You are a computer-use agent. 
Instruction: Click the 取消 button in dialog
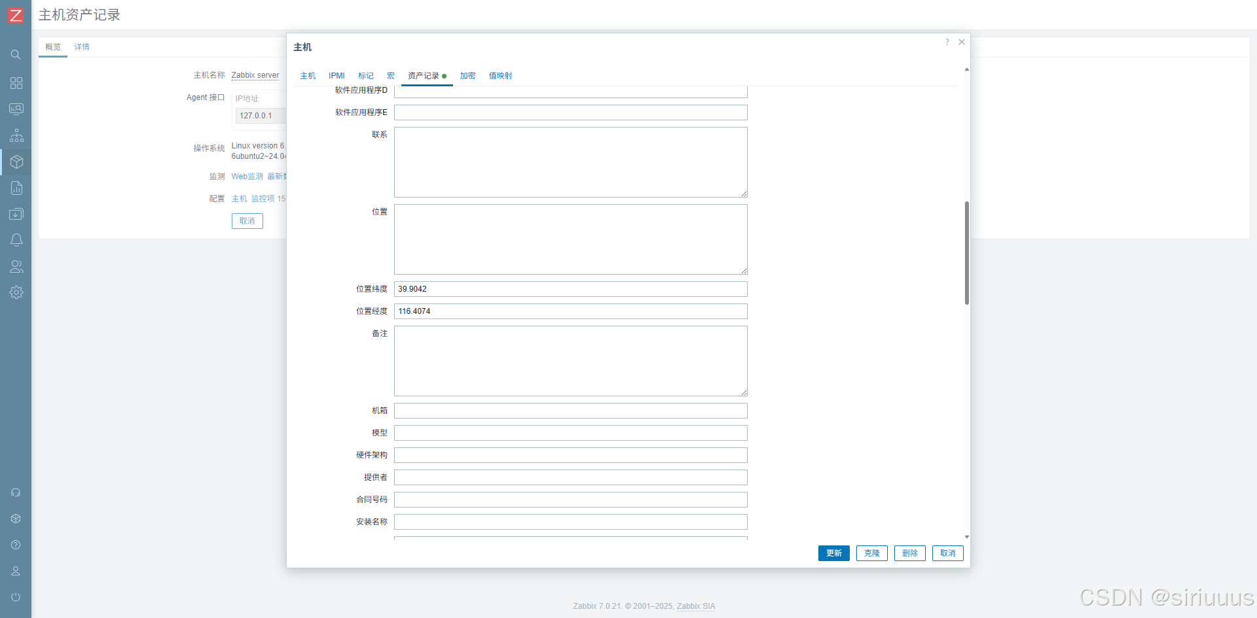point(948,553)
